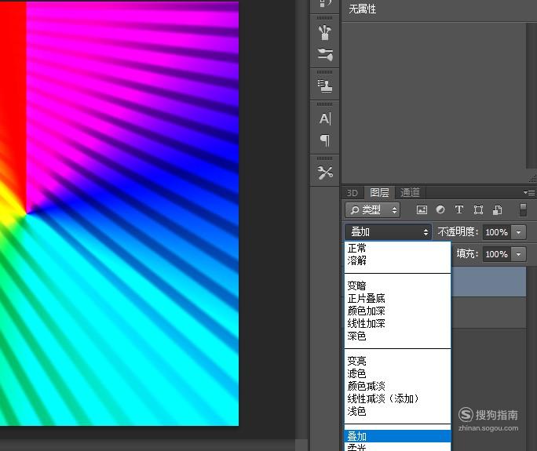Viewport: 537px width, 451px height.
Task: Open the opacity slider dropdown arrow
Action: (518, 232)
